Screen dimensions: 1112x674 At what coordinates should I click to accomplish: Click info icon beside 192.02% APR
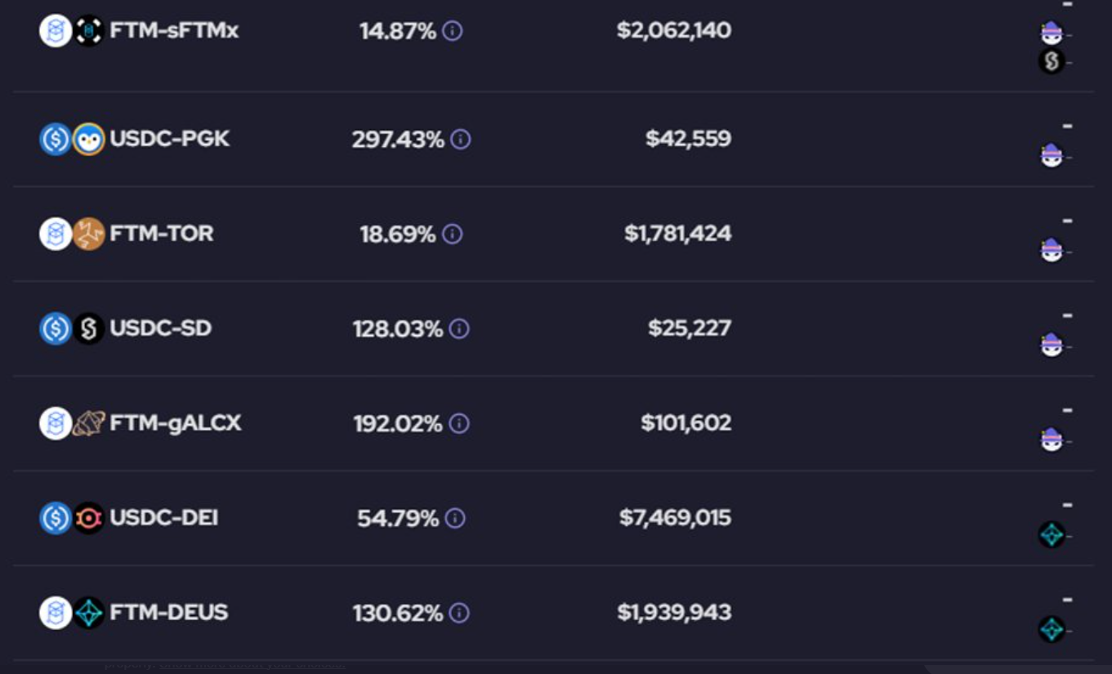[459, 424]
